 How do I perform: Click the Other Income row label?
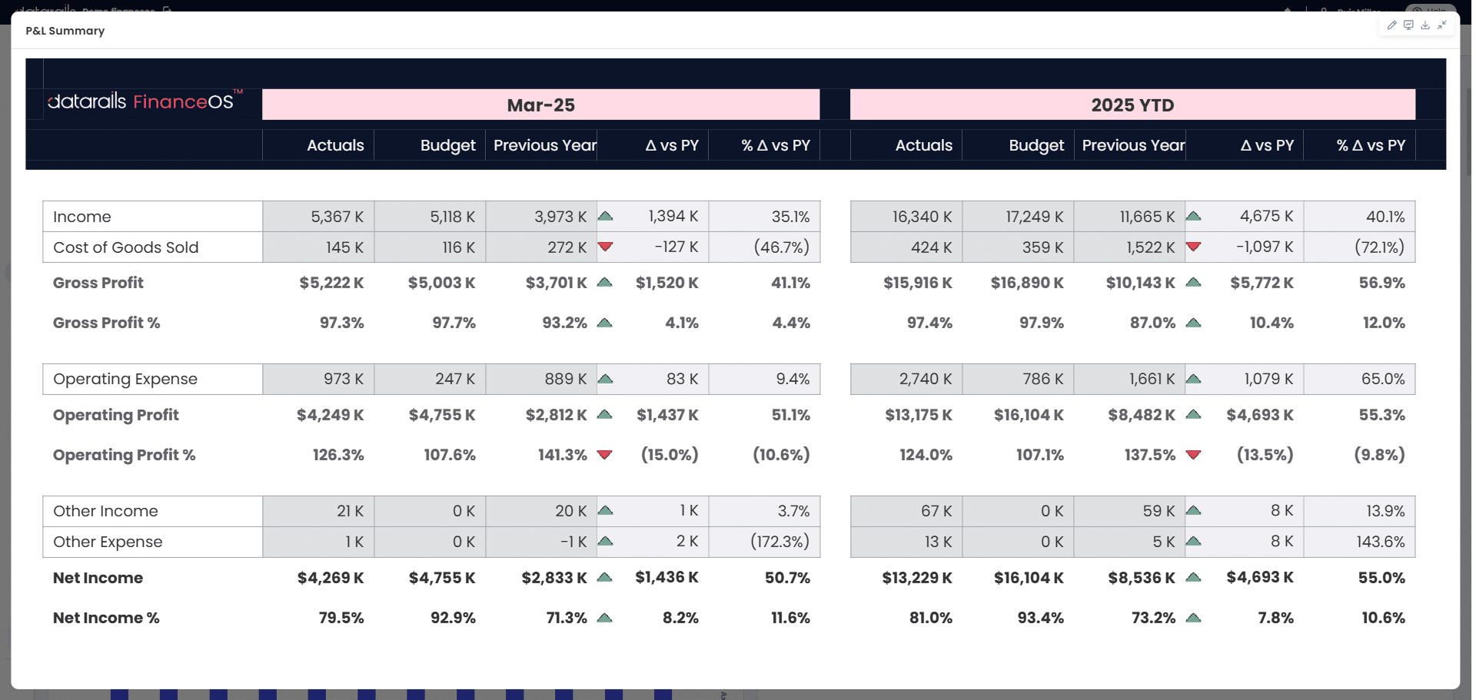(105, 511)
